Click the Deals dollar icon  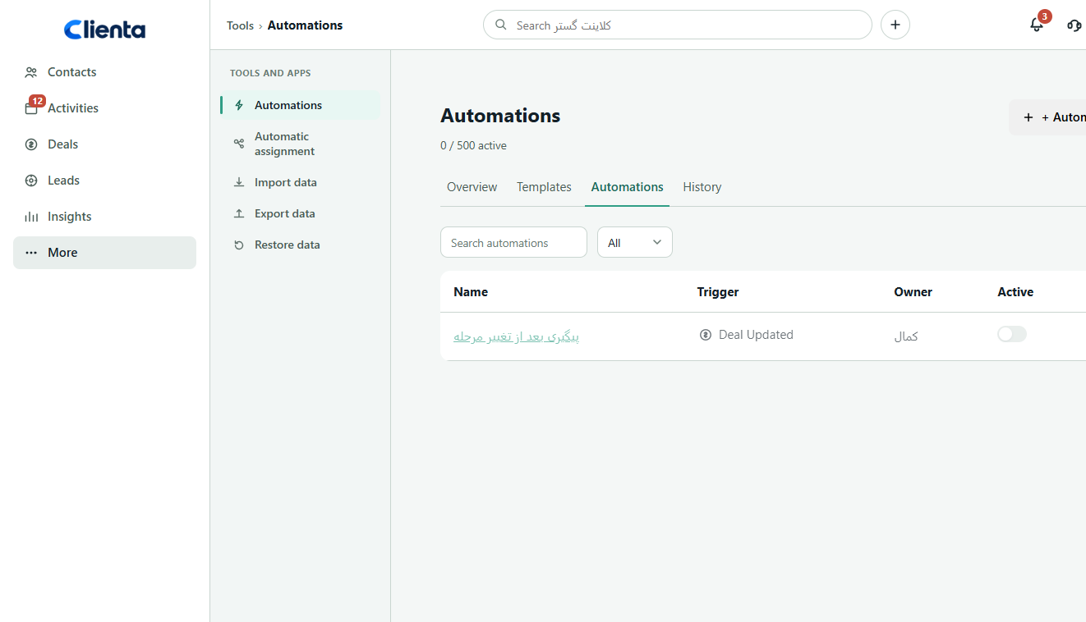click(31, 144)
